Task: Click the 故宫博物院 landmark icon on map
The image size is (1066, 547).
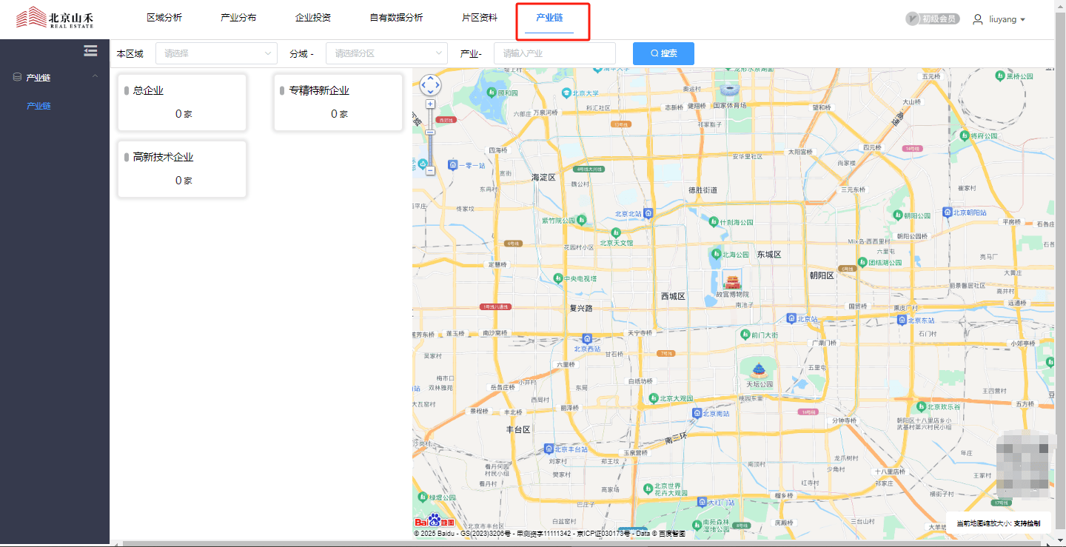Action: 732,281
